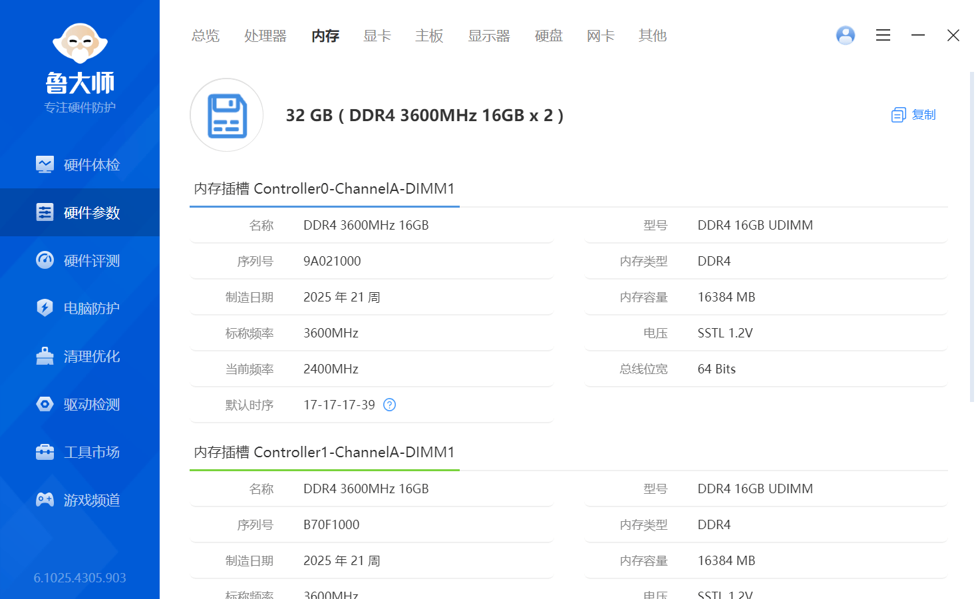Open 硬件体检 in sidebar

[80, 164]
